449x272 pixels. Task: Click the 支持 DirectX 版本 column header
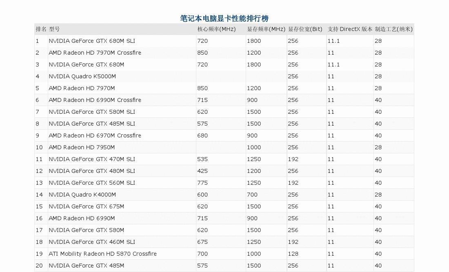tap(350, 29)
